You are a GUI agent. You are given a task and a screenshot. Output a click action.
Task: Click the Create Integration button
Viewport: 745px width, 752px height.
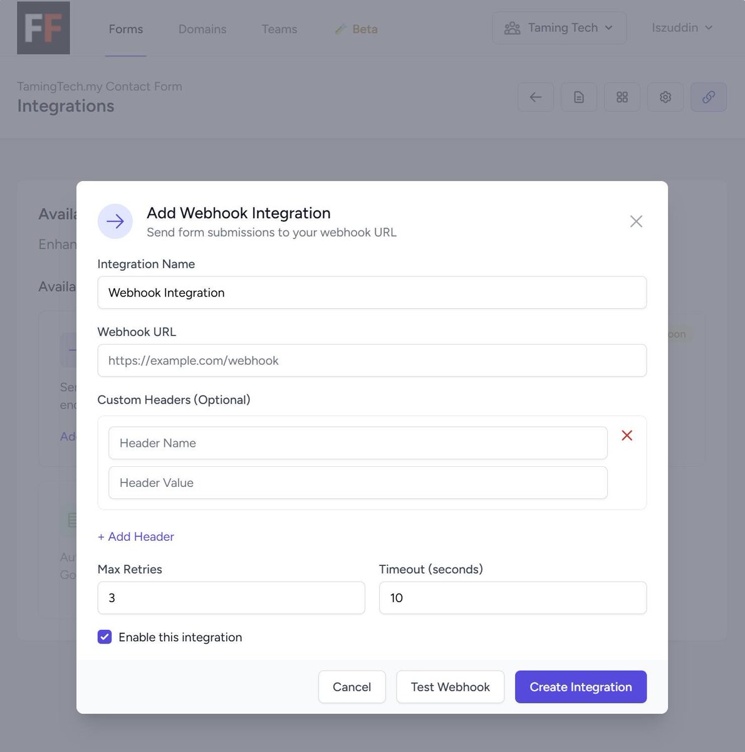tap(581, 687)
